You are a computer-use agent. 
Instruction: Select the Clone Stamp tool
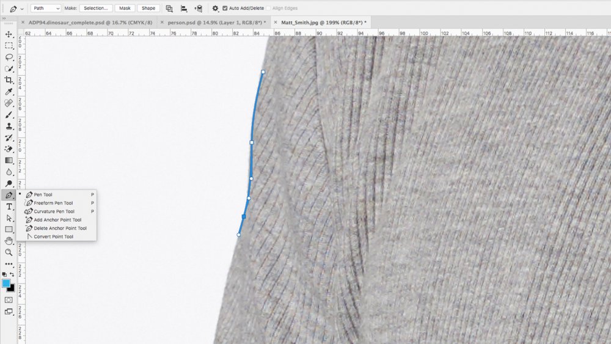pos(9,126)
